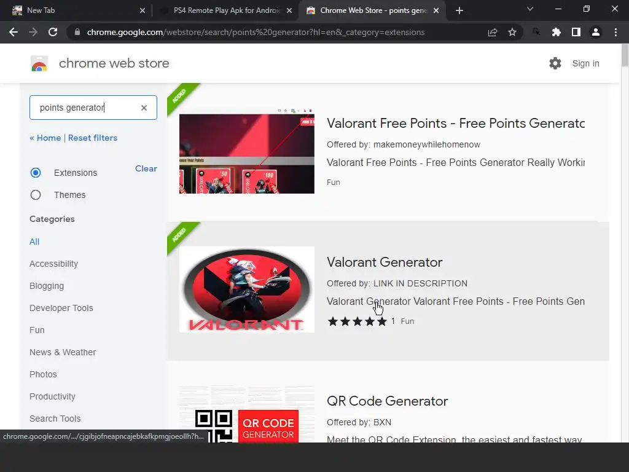Select the Productivity category

(52, 396)
